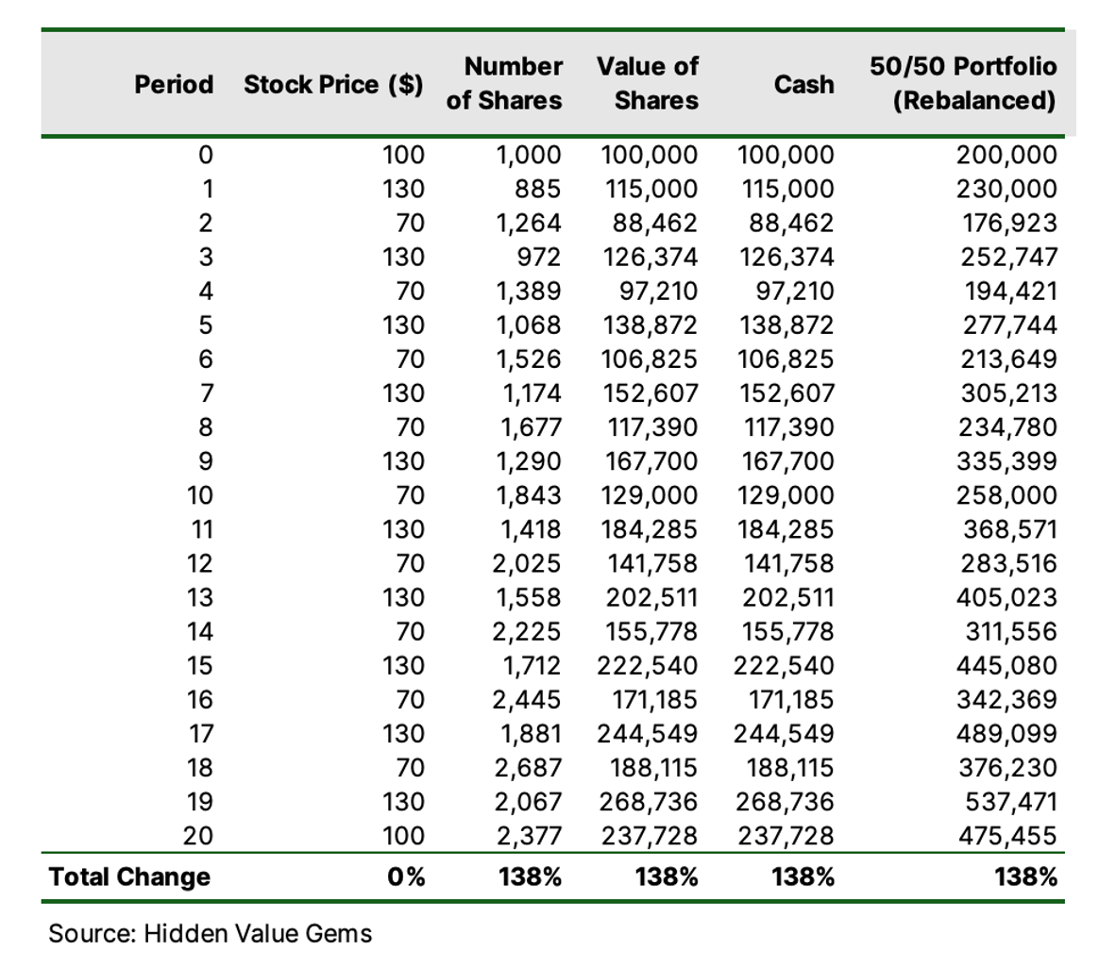This screenshot has width=1099, height=968.
Task: Click the 885 shares cell in period 1
Action: point(537,189)
